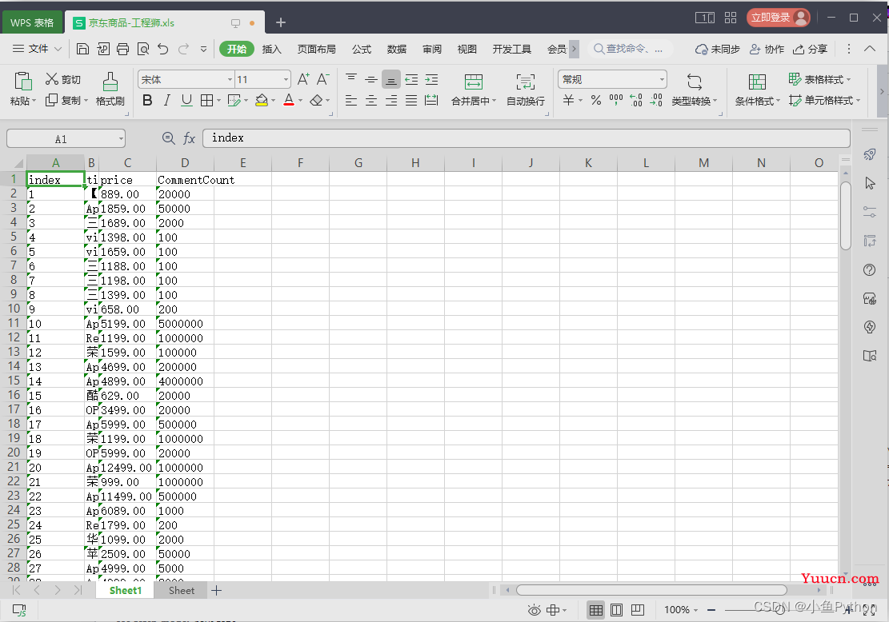
Task: Open the number format 常规 dropdown
Action: 662,79
